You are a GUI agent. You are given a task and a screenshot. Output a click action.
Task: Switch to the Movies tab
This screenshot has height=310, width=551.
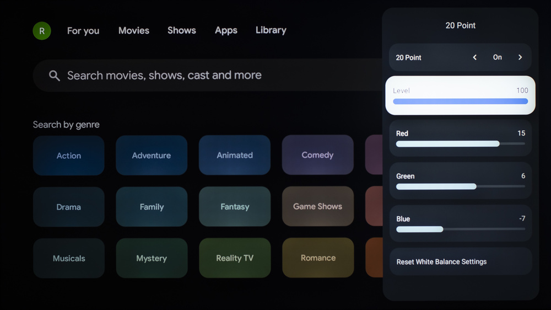click(x=134, y=30)
